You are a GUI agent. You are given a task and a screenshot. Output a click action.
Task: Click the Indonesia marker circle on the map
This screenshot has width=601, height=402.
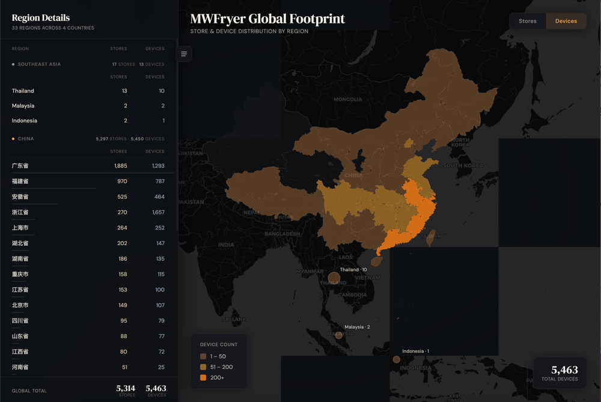tap(396, 359)
